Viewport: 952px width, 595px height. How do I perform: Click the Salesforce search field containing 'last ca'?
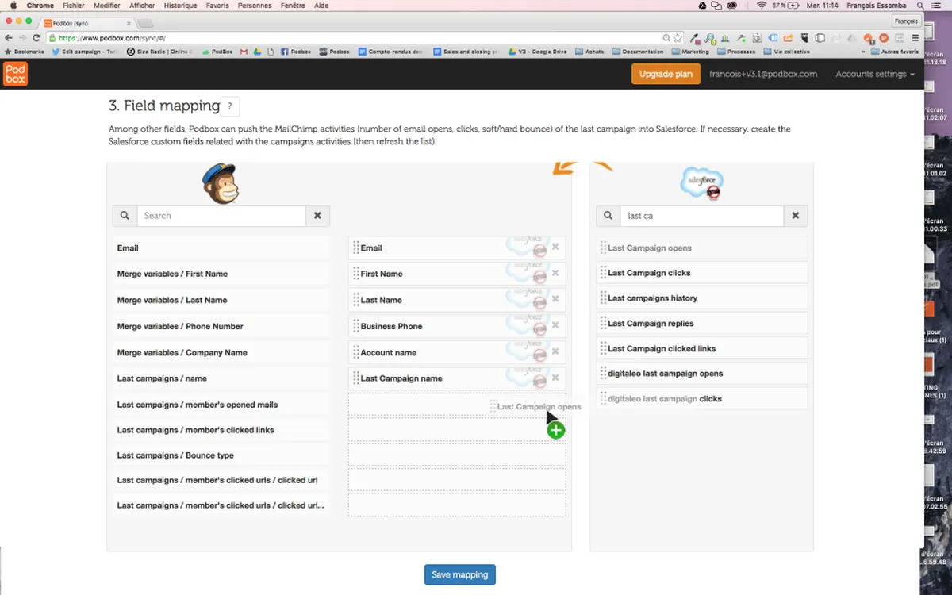pyautogui.click(x=701, y=215)
